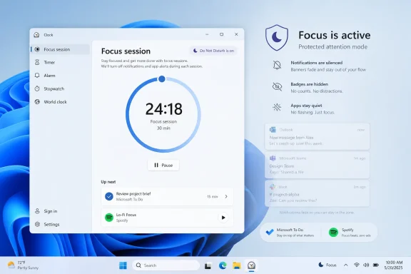Play the Lo-Fi Focus Spotify playlist
The image size is (411, 274).
223,218
